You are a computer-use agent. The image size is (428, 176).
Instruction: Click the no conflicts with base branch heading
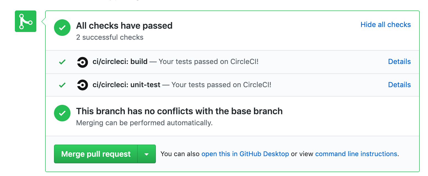[x=179, y=111]
